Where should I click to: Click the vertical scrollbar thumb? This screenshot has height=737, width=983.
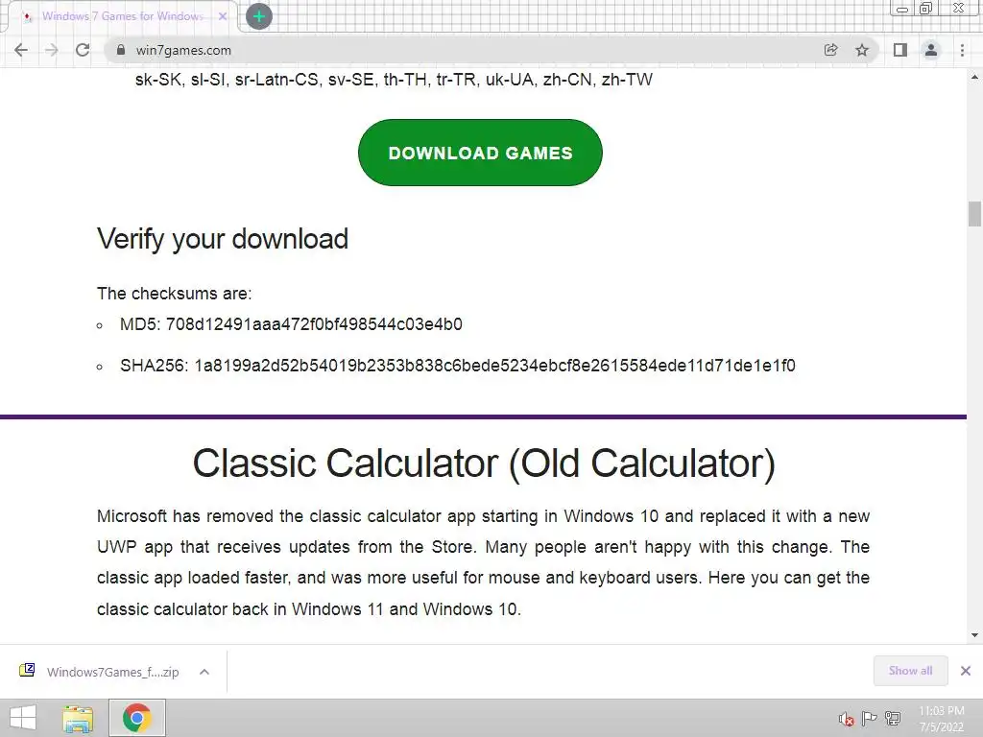coord(974,214)
